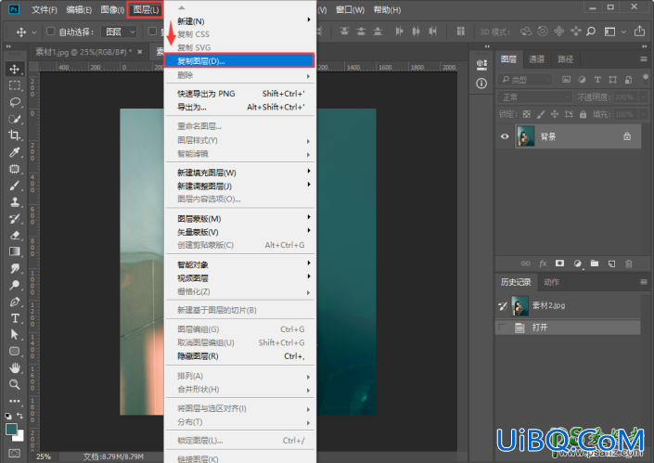Screen dimensions: 654x463
Task: Click the new adjustment layer icon
Action: point(577,264)
